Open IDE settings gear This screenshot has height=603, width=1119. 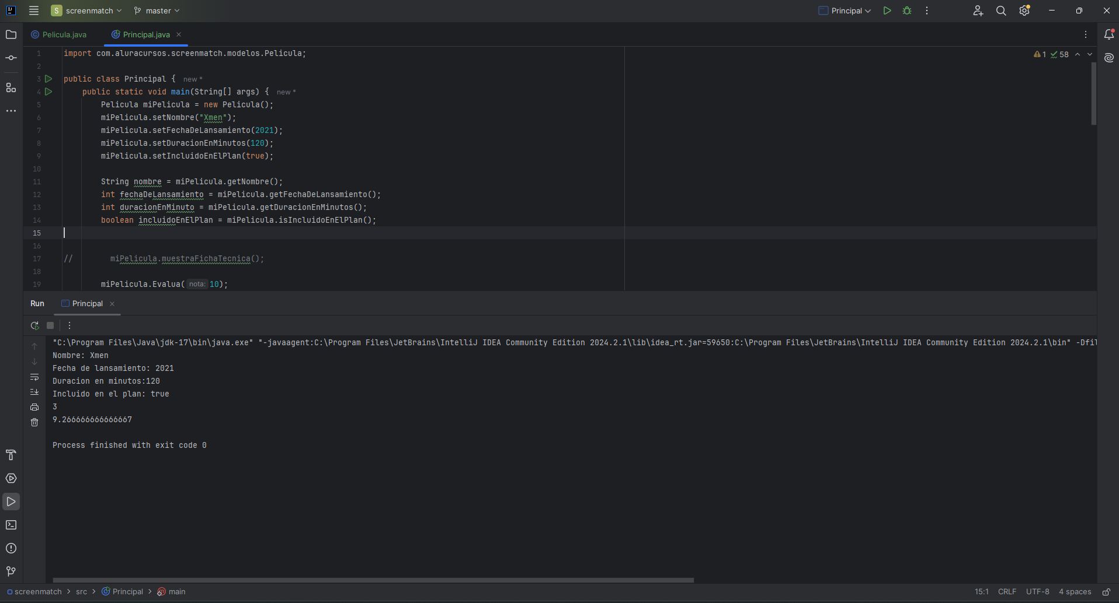[x=1024, y=10]
